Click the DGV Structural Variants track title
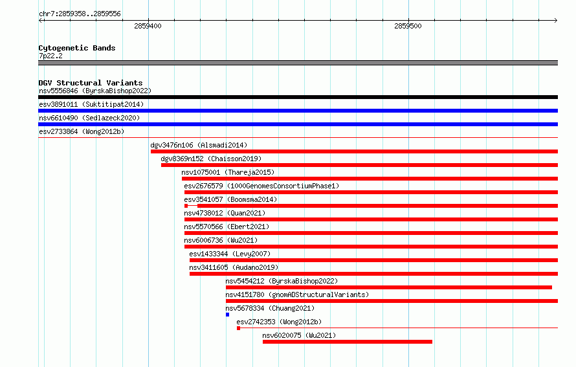The height and width of the screenshot is (367, 576). (91, 83)
